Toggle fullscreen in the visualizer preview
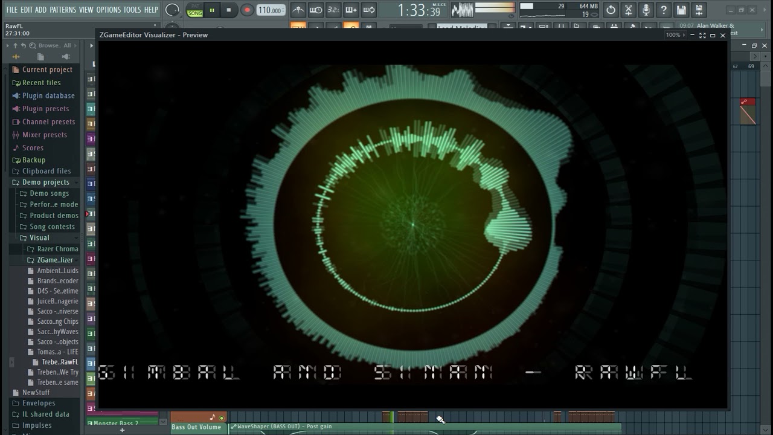This screenshot has height=435, width=773. 702,35
